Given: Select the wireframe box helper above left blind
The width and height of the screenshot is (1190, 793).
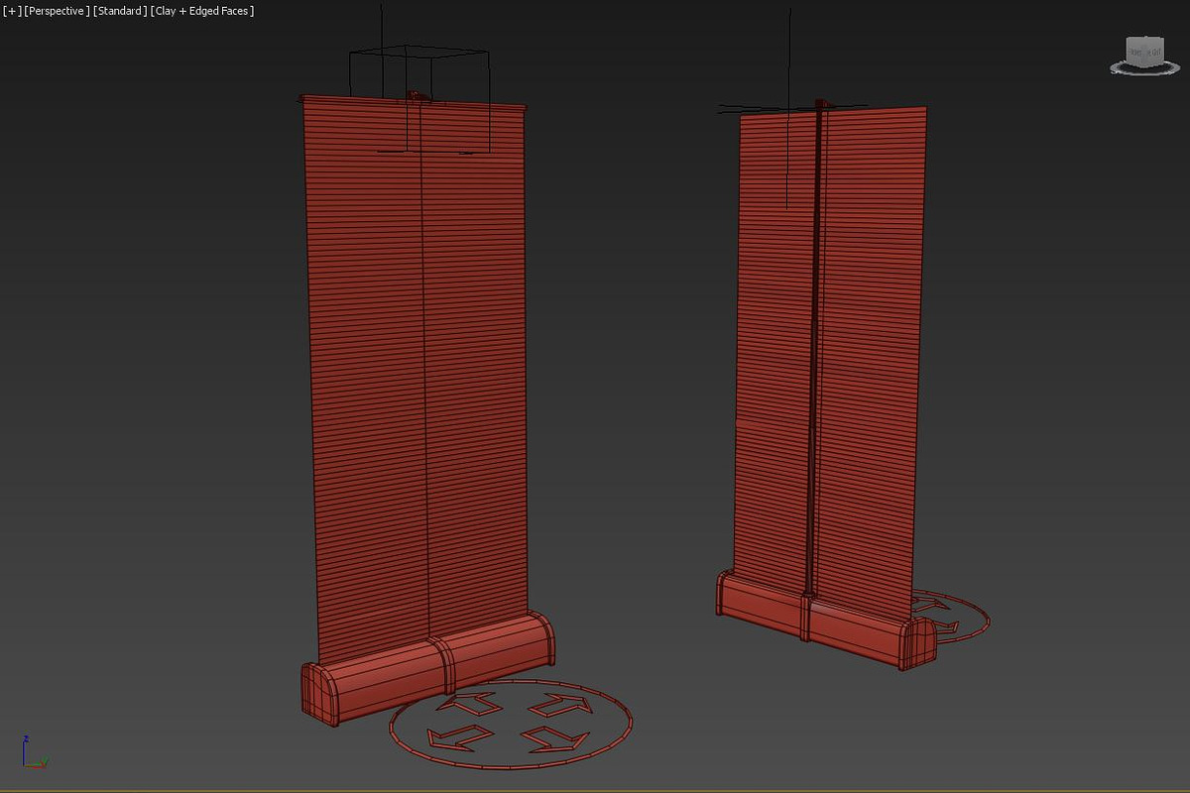Looking at the screenshot, I should pyautogui.click(x=418, y=99).
